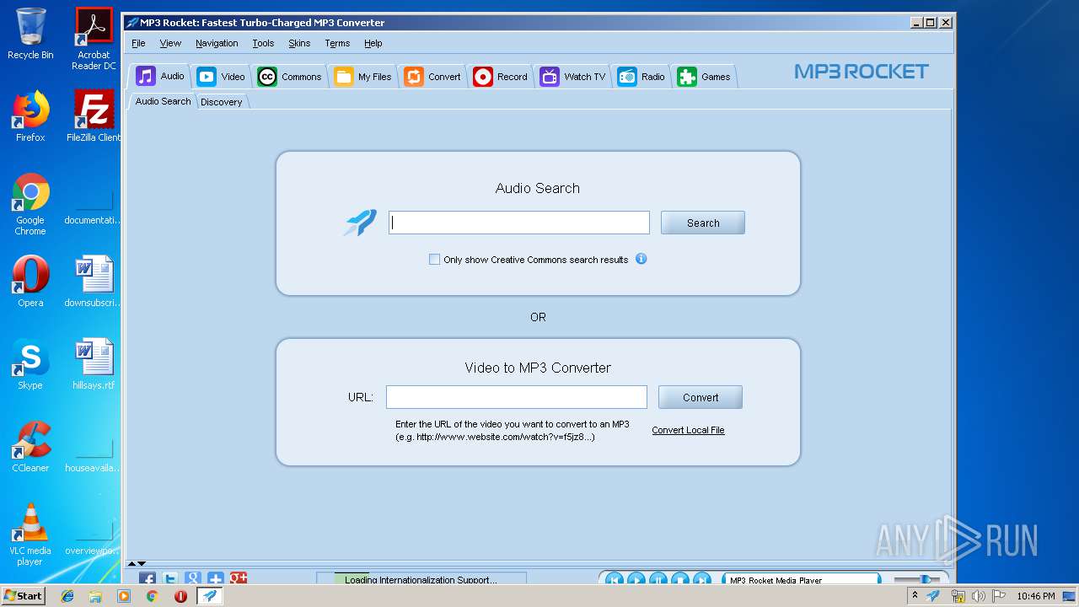Click the media player previous track button
Viewport: 1079px width, 607px height.
[615, 579]
